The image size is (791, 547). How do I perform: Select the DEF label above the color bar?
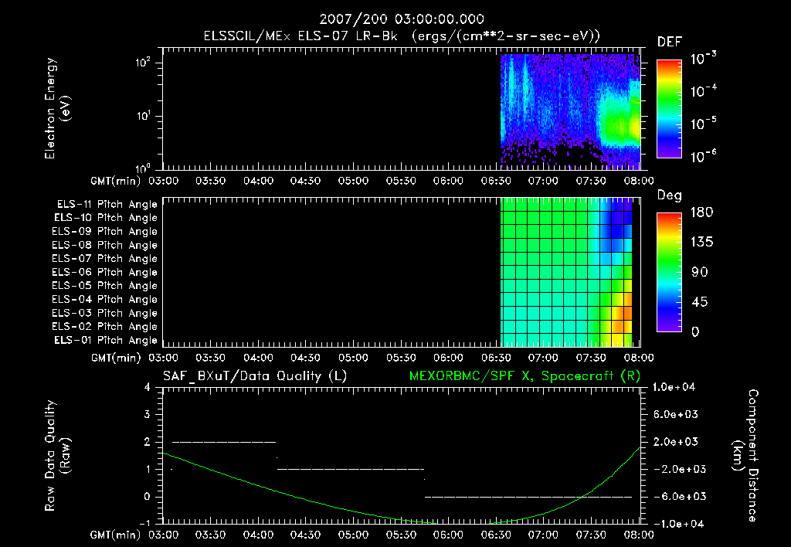pyautogui.click(x=669, y=42)
